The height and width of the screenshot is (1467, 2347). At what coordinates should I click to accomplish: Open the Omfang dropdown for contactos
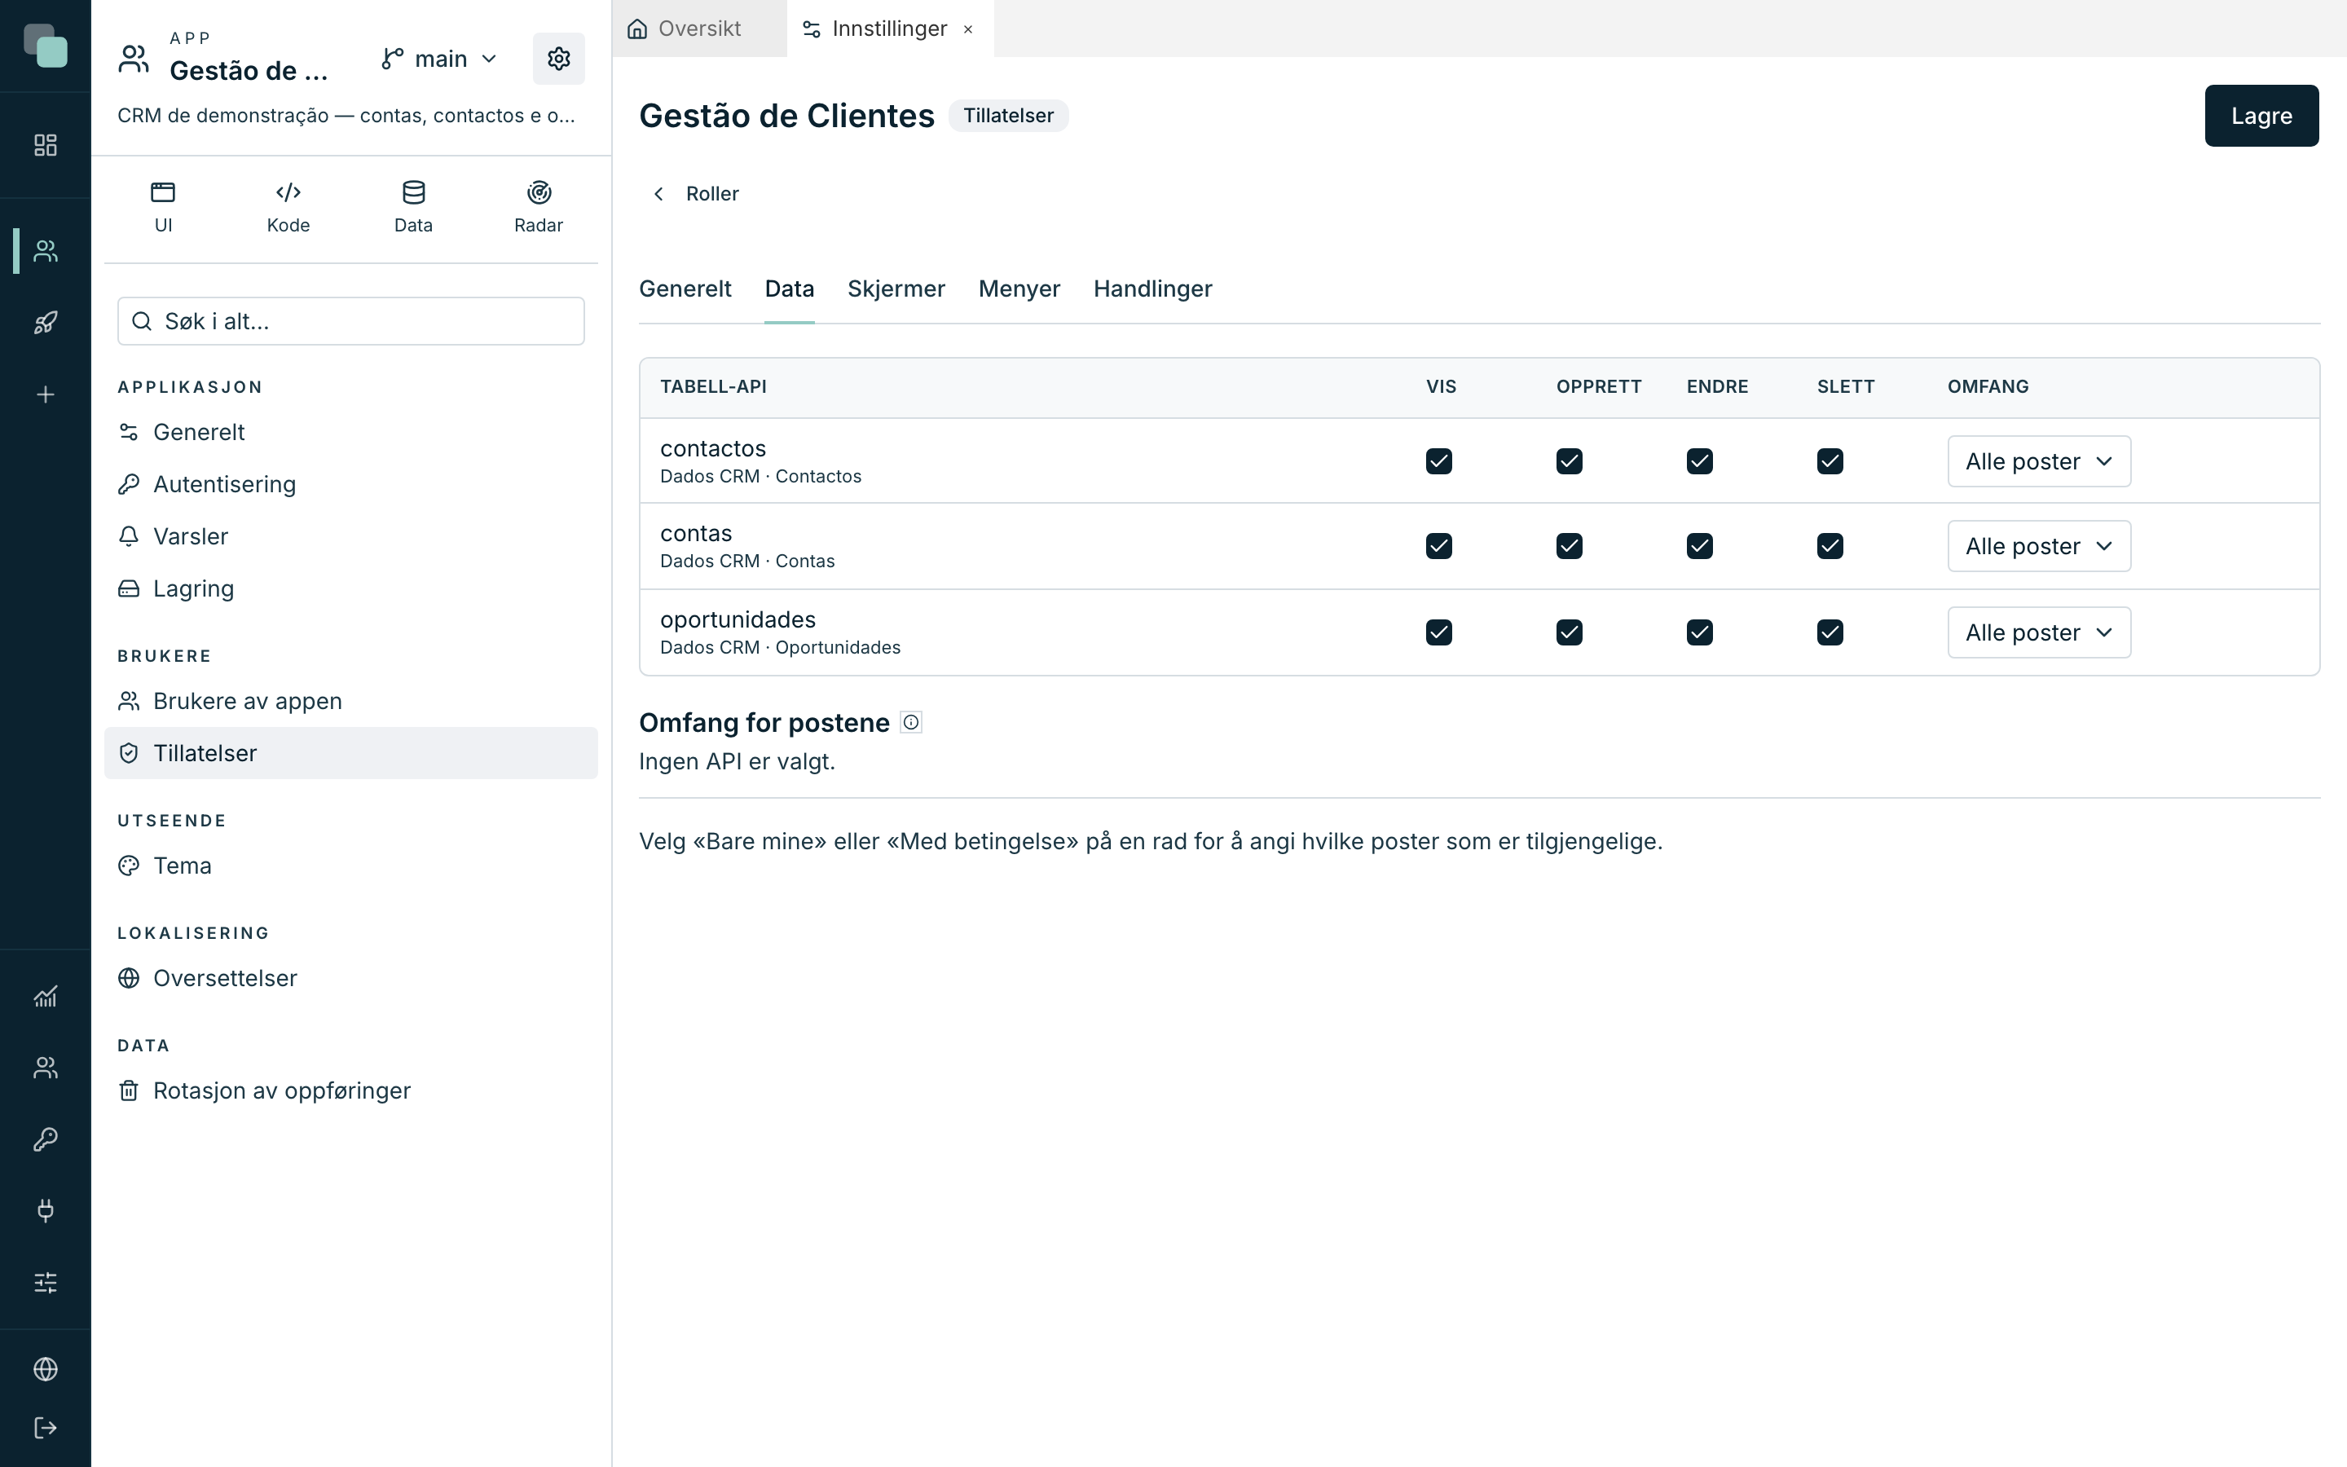[x=2039, y=460]
